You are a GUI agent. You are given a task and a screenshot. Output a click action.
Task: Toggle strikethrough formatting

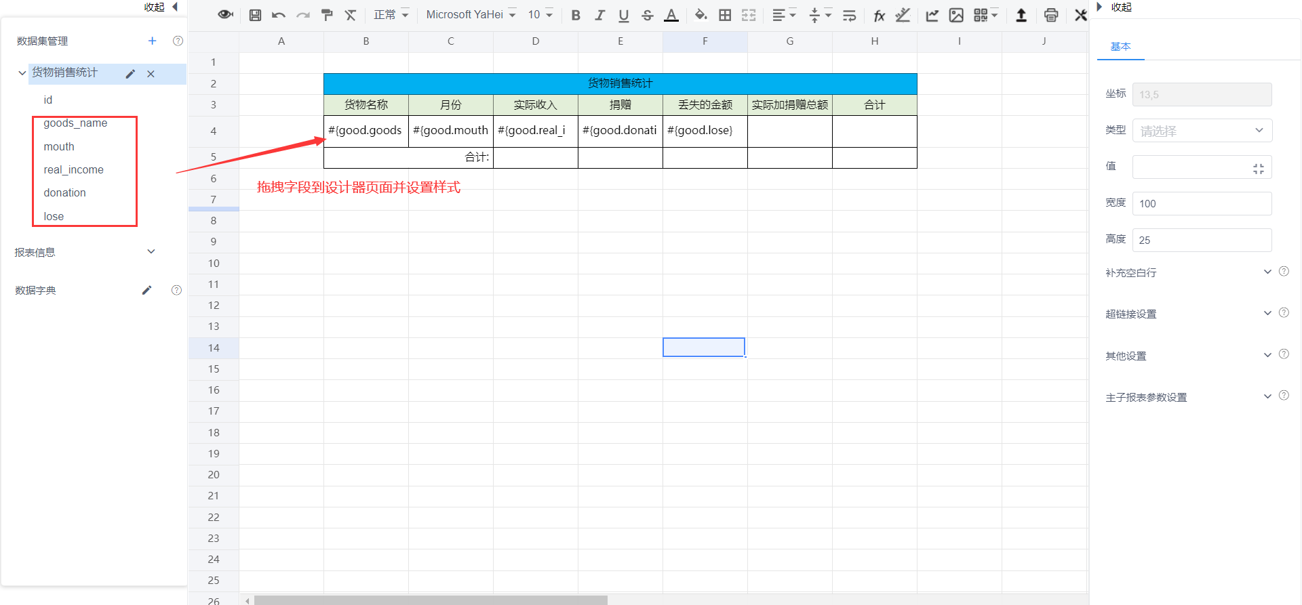pyautogui.click(x=648, y=15)
